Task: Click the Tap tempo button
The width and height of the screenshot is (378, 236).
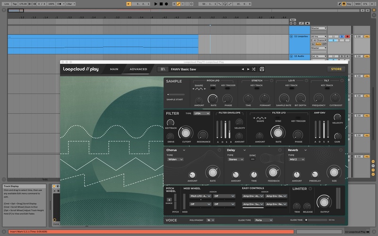Action: coord(15,4)
